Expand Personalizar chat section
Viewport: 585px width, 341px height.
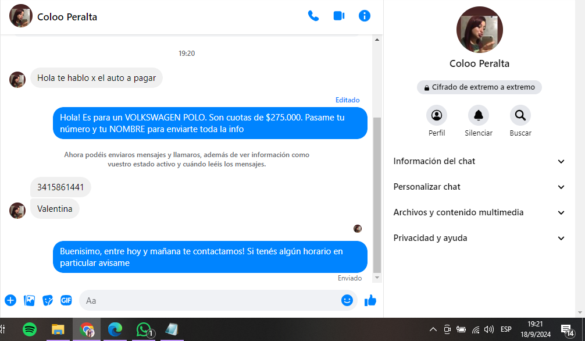pyautogui.click(x=479, y=187)
